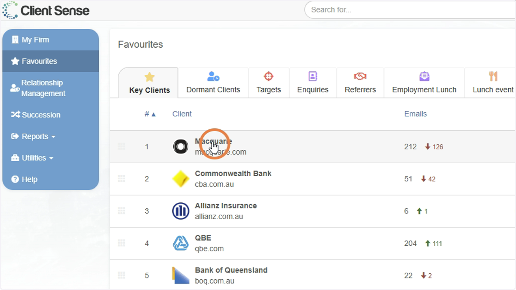Screen dimensions: 516x290
Task: Click the Macquarie red down arrow 126
Action: tap(434, 147)
